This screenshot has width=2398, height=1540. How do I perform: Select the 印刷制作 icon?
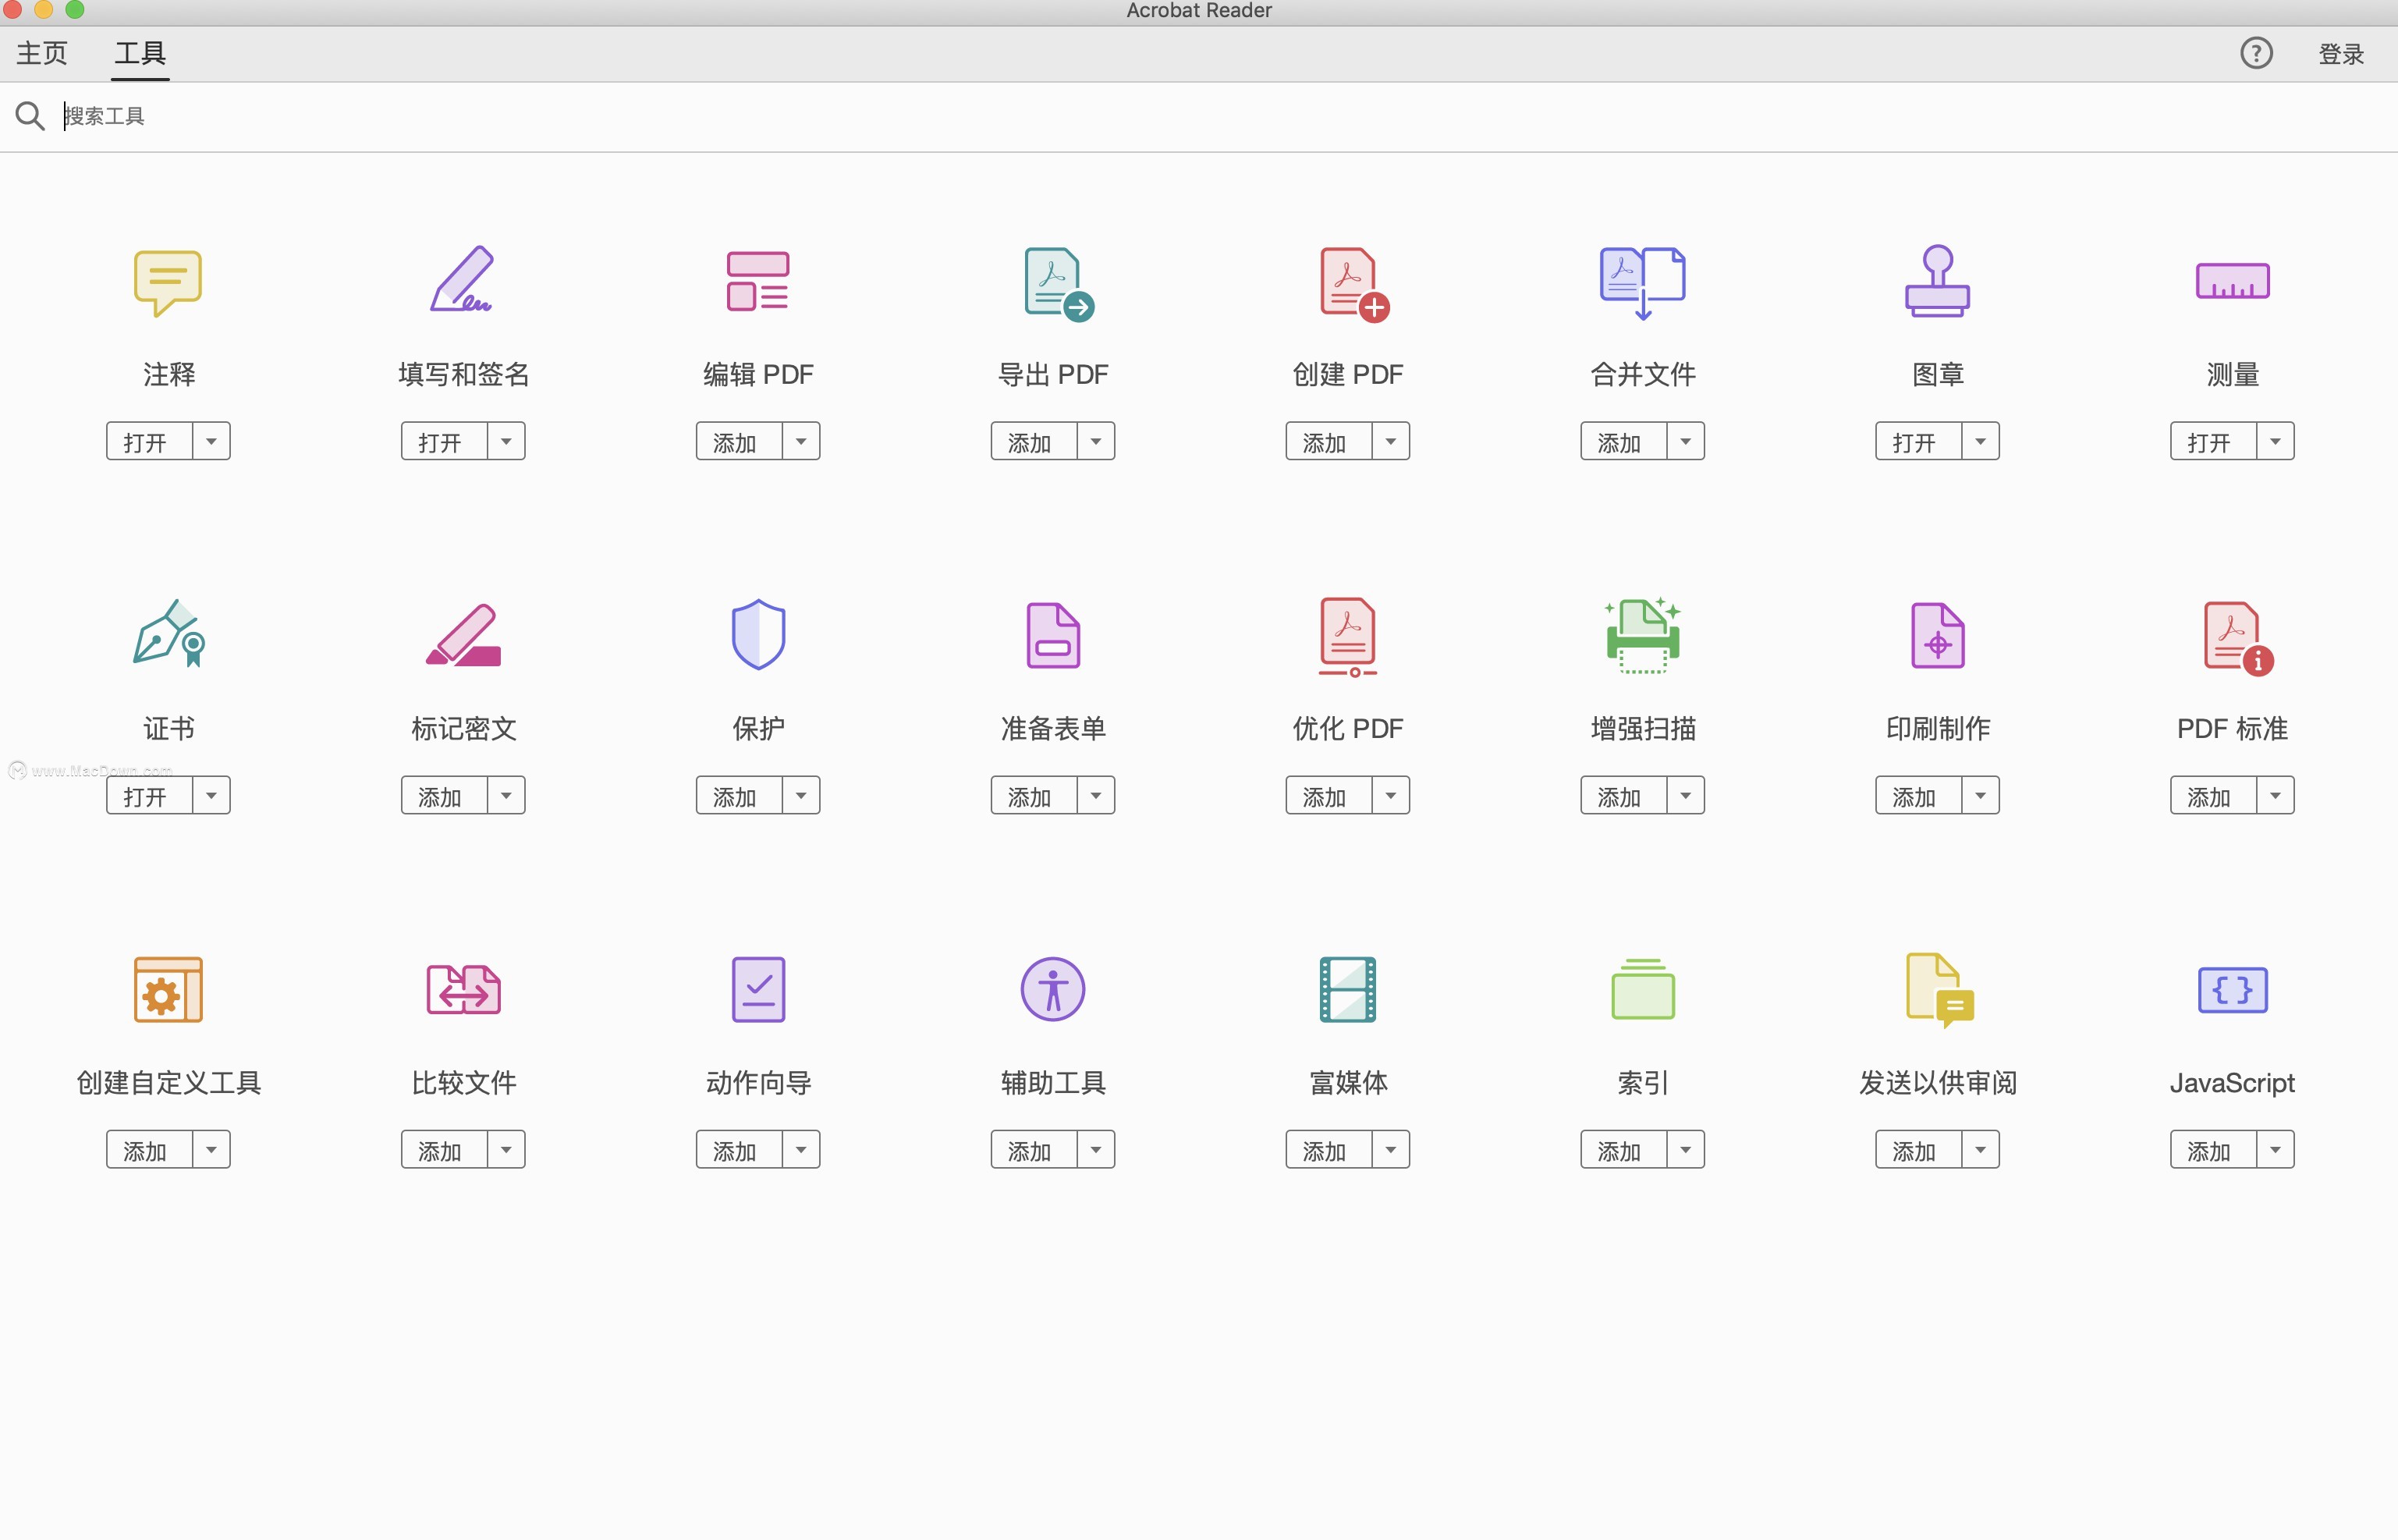pyautogui.click(x=1937, y=635)
